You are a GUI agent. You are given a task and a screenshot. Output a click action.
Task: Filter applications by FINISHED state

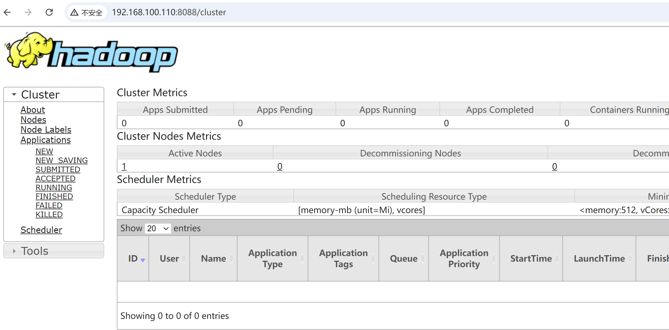point(54,196)
